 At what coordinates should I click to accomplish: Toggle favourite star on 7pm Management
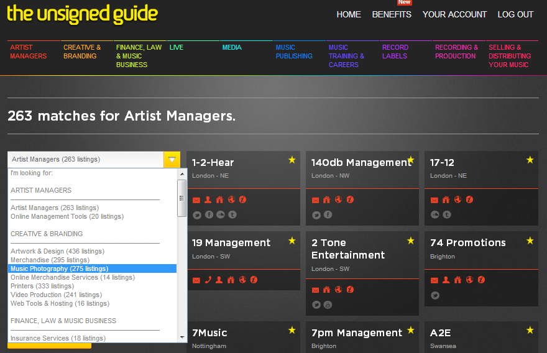411,331
